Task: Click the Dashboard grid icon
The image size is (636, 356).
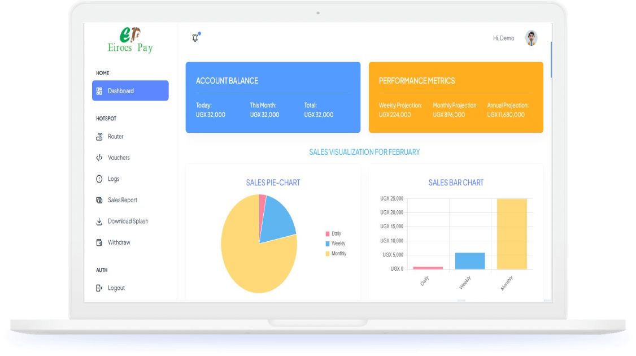Action: (99, 91)
